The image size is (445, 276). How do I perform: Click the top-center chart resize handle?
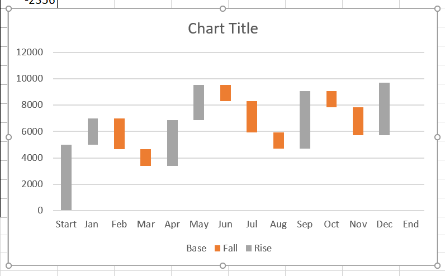(x=223, y=9)
